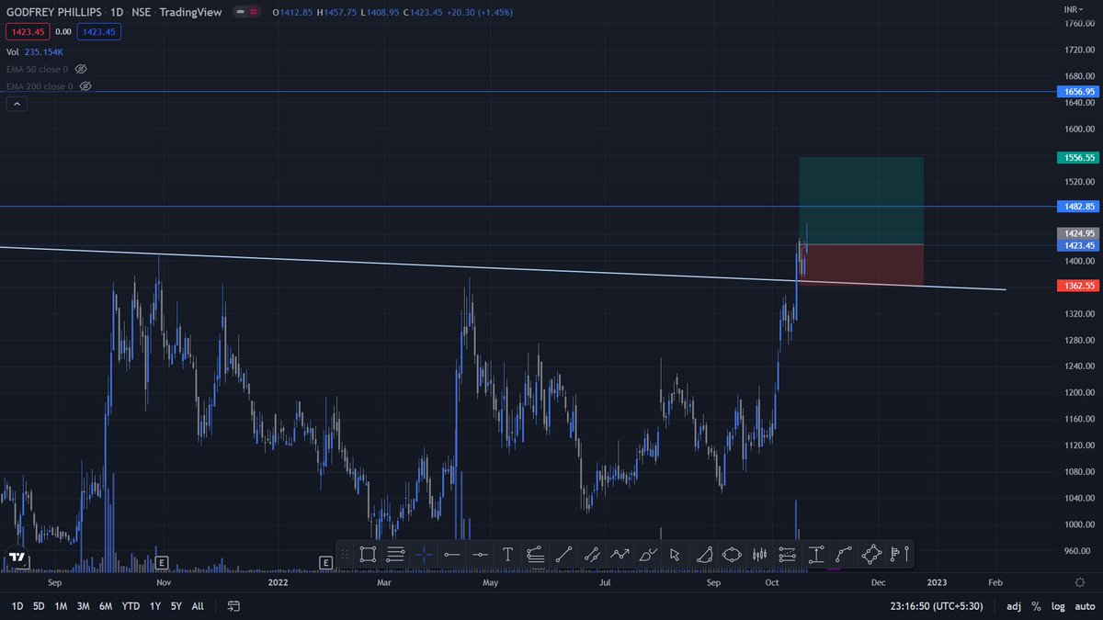The image size is (1103, 620).
Task: Toggle adjusted data with adj button
Action: [x=1014, y=606]
